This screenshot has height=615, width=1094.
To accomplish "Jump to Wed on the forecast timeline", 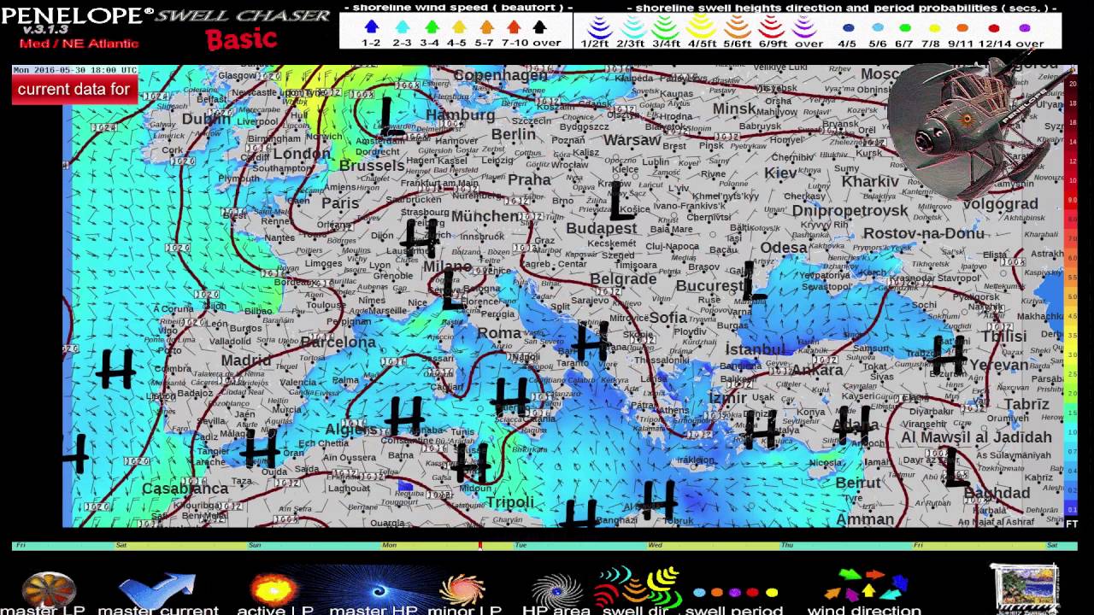I will [x=655, y=545].
